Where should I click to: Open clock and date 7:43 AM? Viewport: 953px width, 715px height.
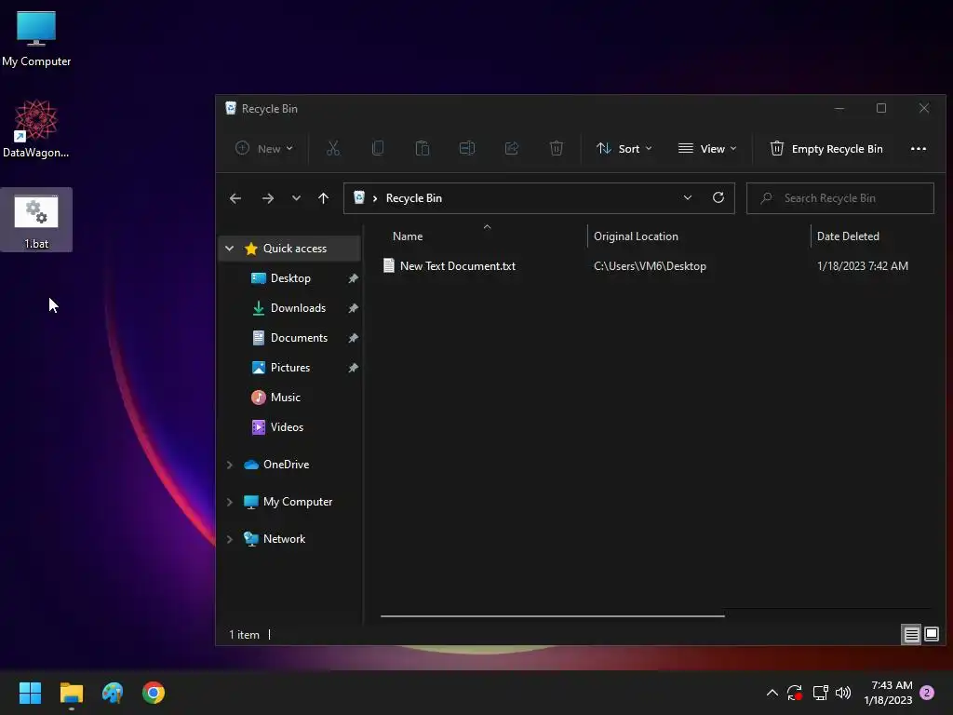(x=888, y=693)
